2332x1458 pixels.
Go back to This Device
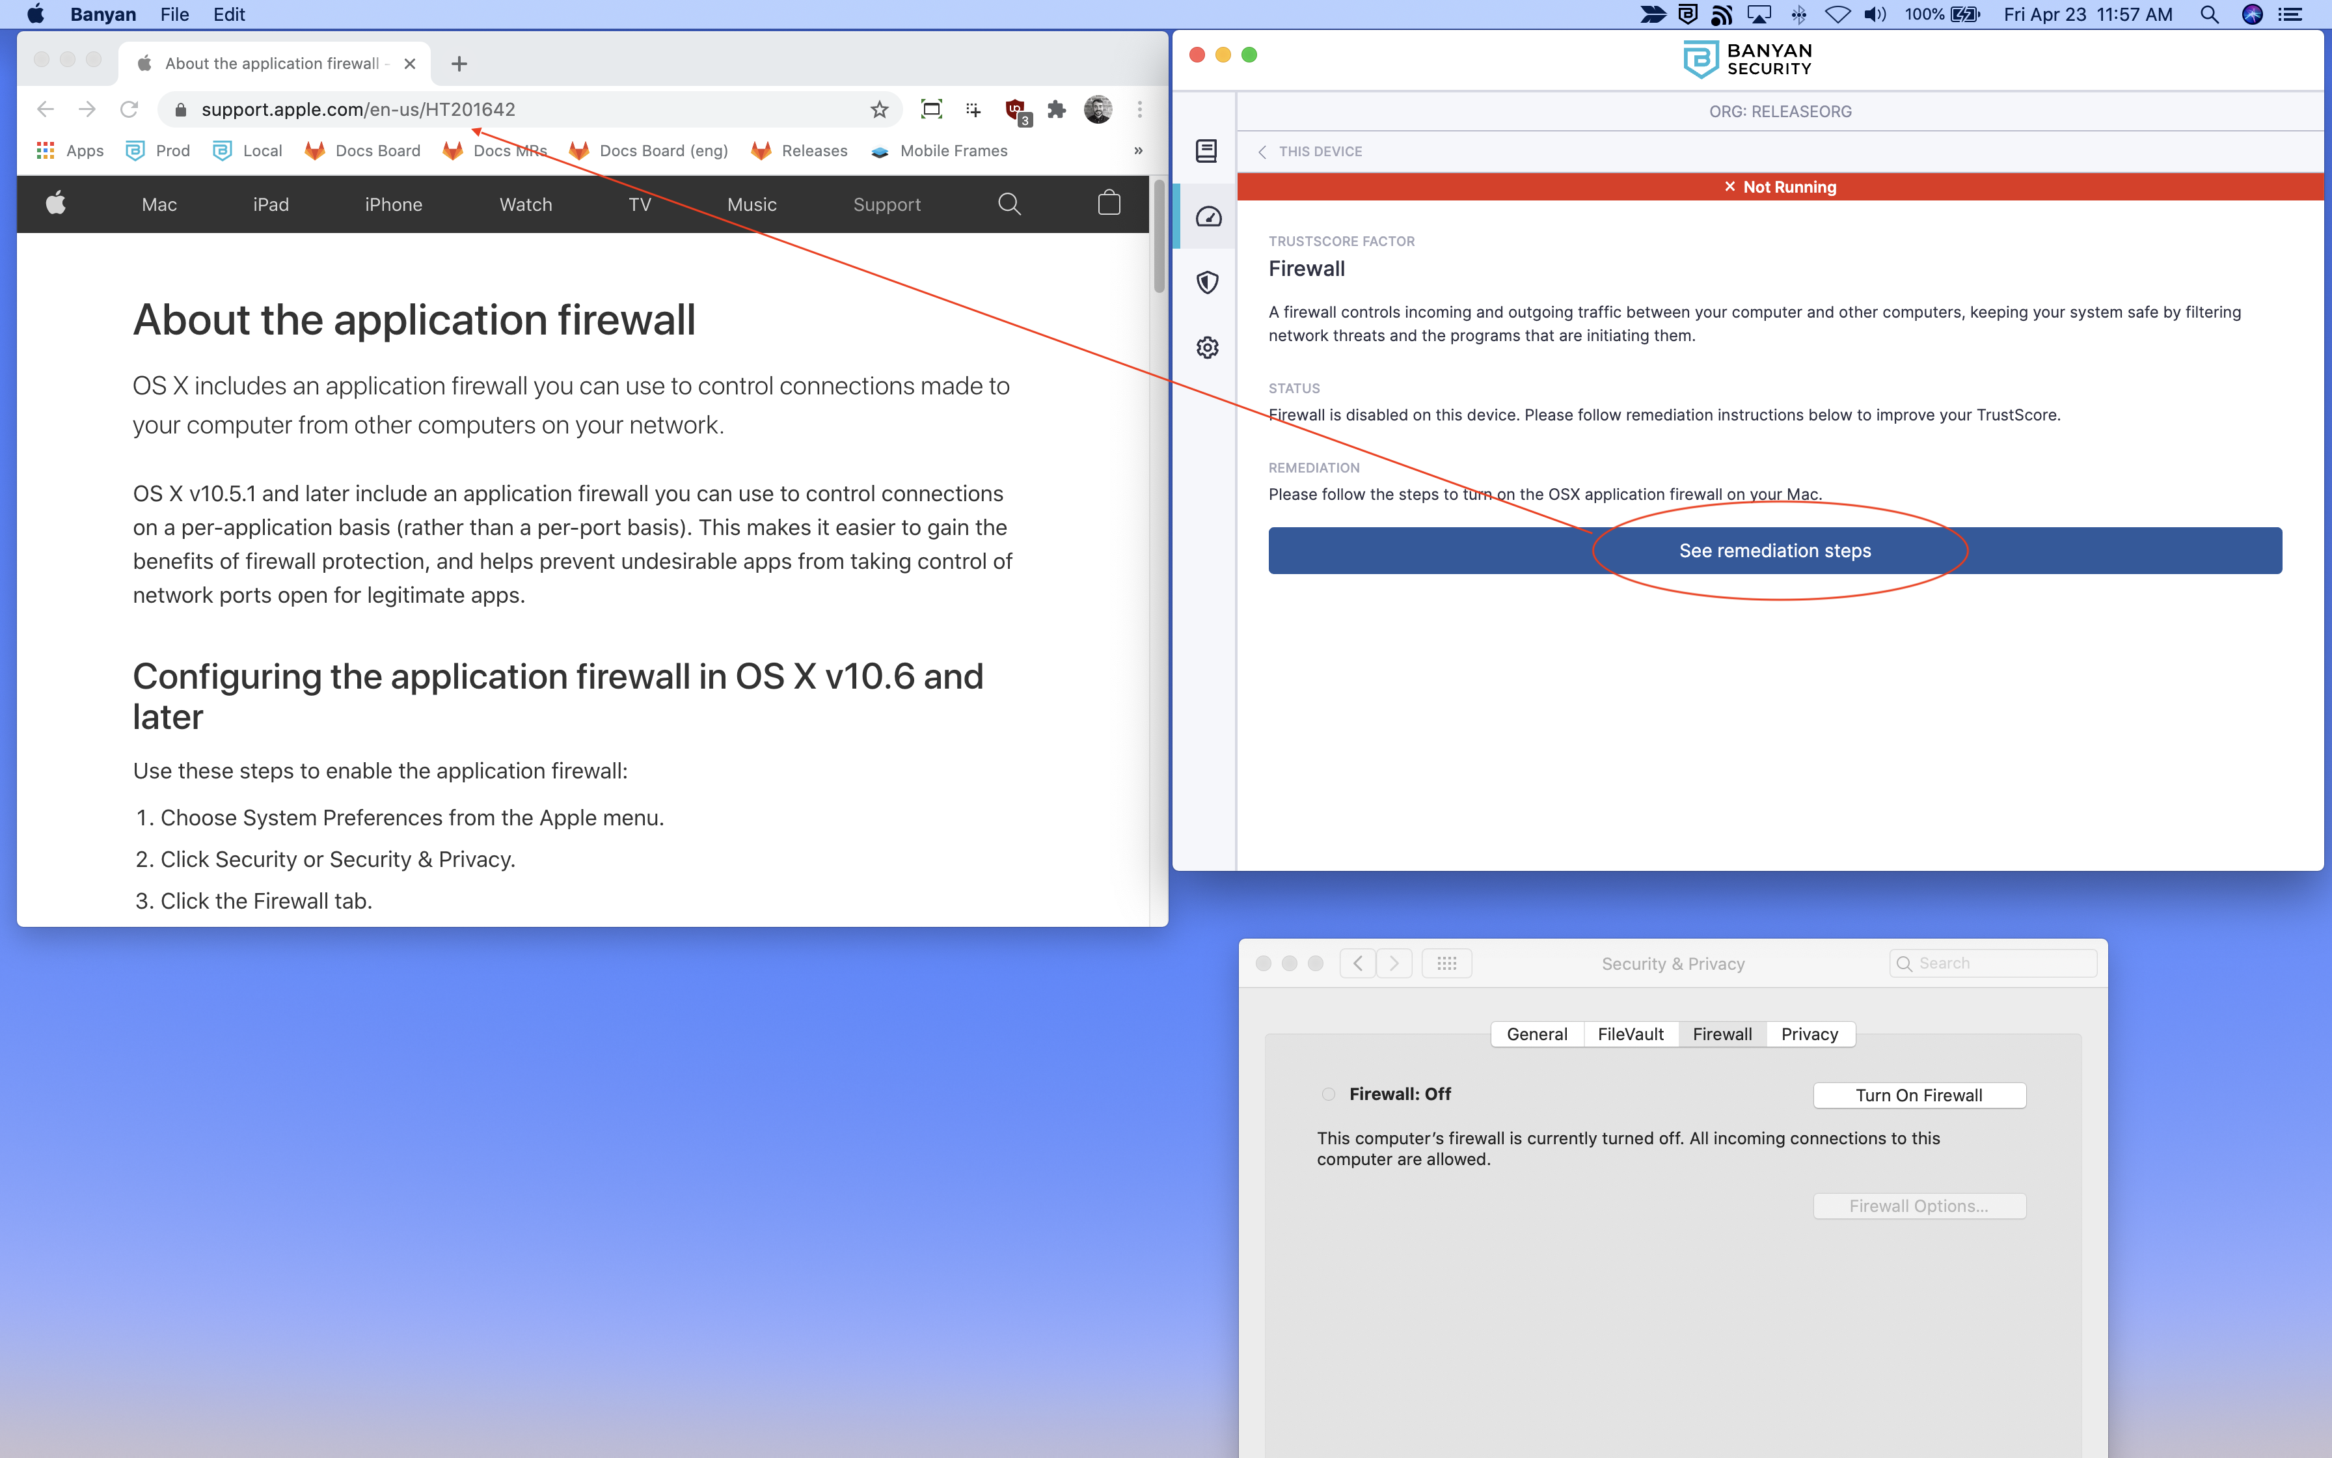tap(1310, 152)
